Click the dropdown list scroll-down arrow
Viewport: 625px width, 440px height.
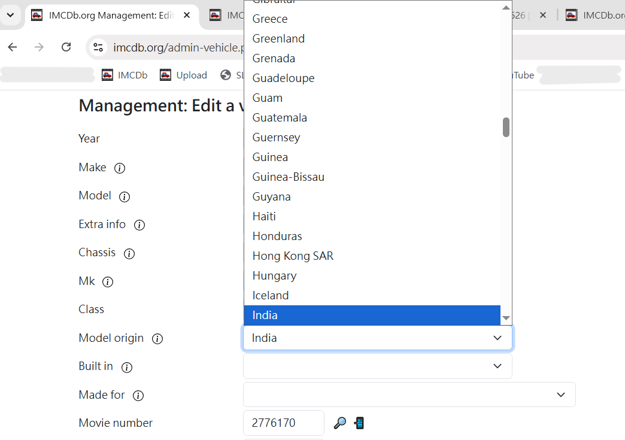point(506,318)
